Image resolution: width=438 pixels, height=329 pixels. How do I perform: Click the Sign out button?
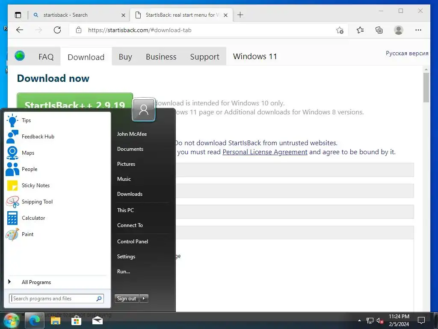click(127, 299)
